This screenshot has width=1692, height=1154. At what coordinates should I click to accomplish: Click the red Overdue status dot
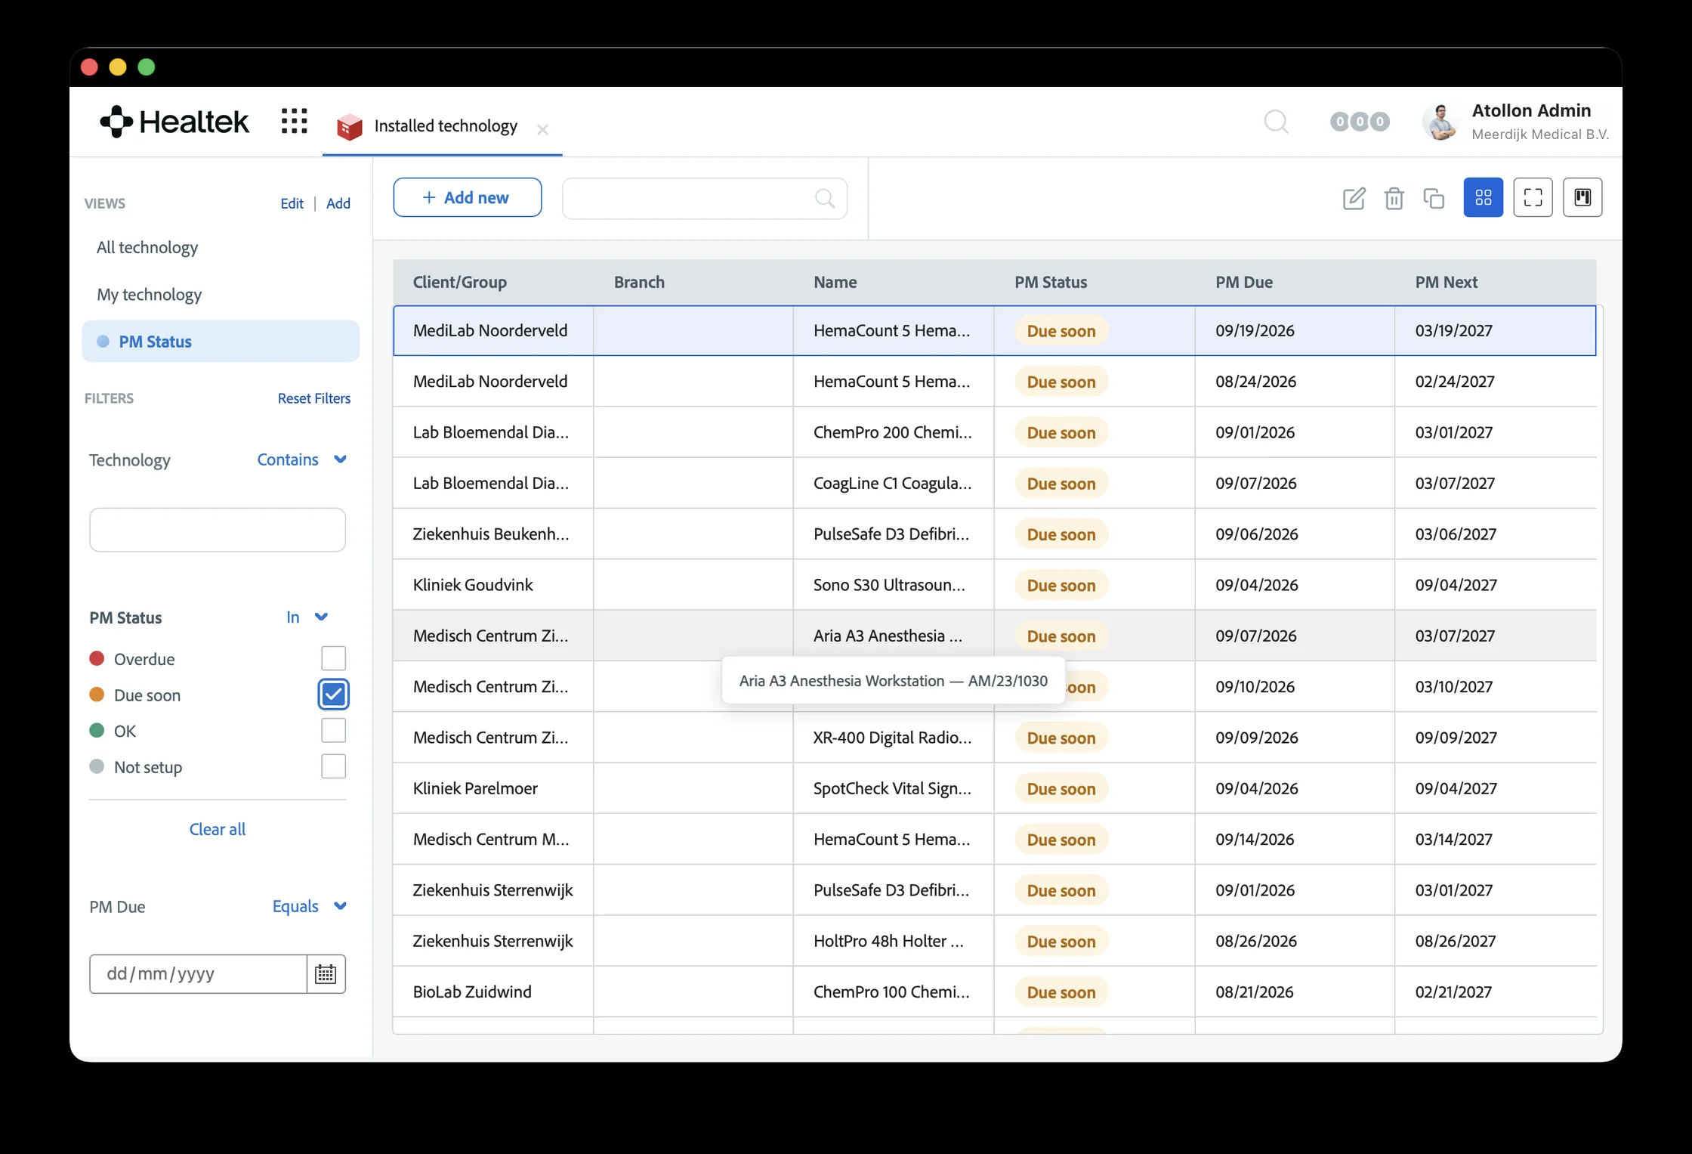click(97, 658)
